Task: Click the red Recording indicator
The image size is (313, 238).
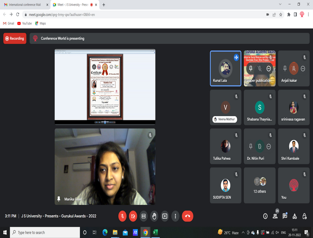Action: coord(15,38)
